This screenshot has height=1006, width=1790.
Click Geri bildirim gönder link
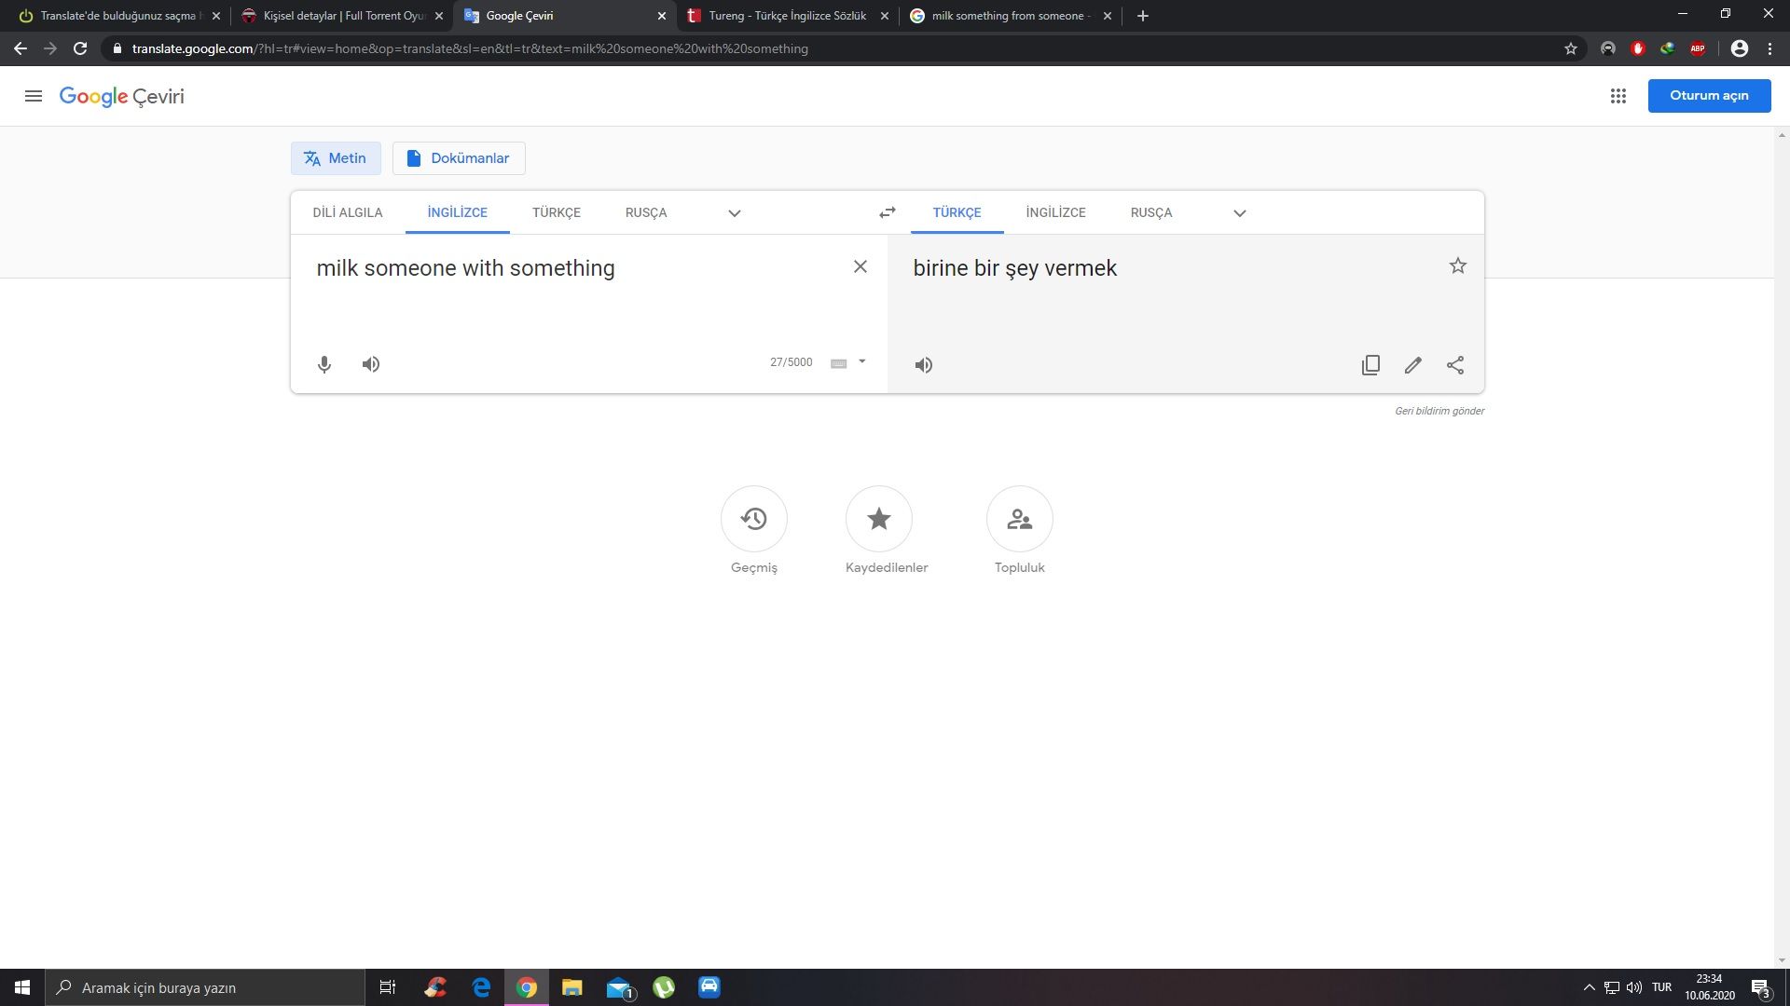point(1439,411)
